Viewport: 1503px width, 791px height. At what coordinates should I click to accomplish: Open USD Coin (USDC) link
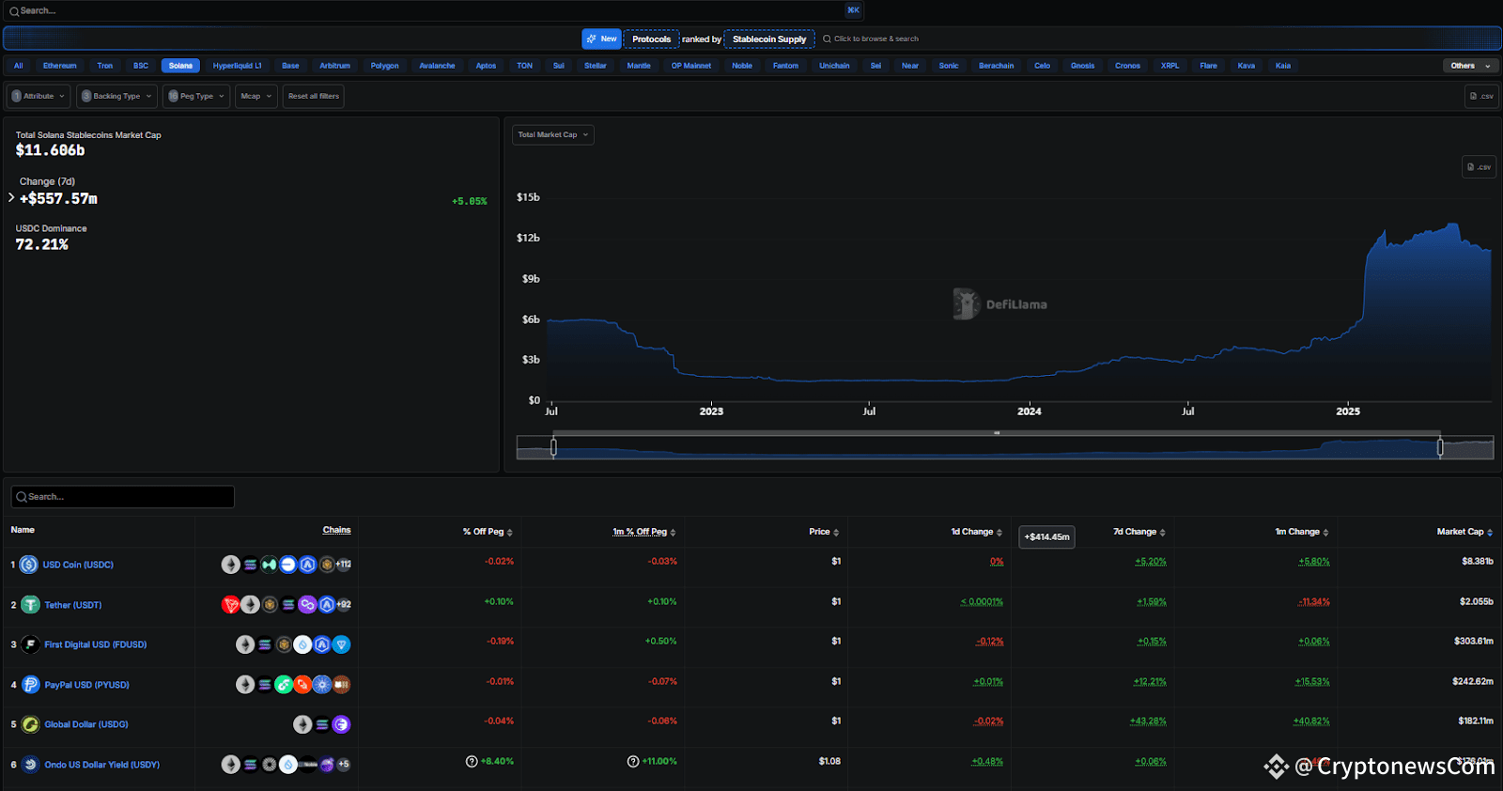(x=78, y=565)
